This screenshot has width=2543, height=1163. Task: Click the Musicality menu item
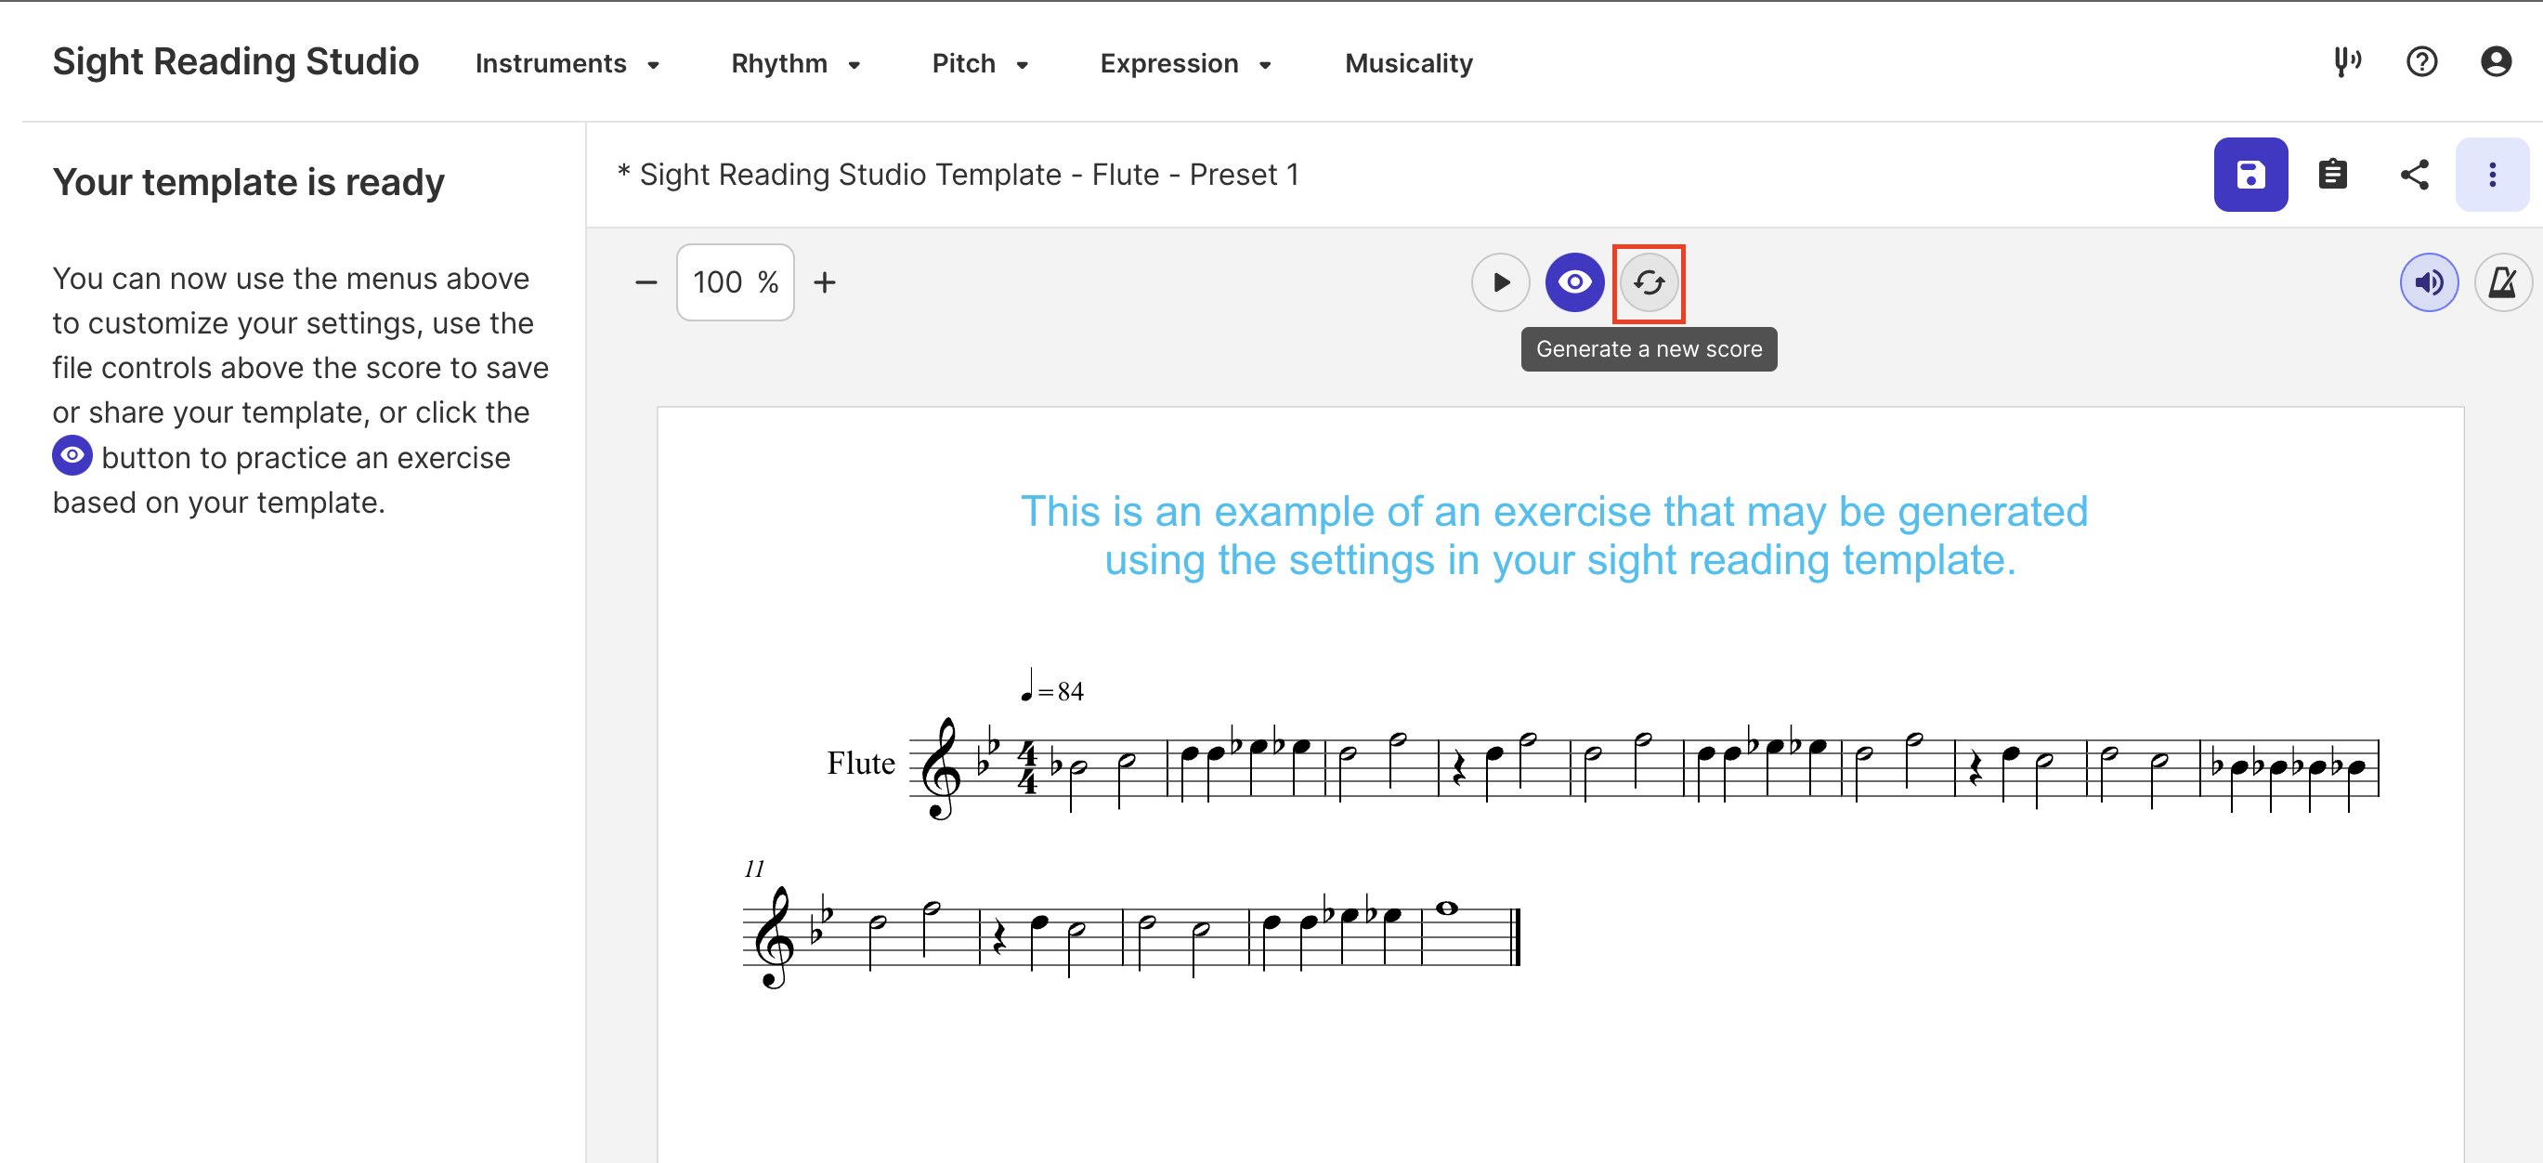(x=1409, y=65)
